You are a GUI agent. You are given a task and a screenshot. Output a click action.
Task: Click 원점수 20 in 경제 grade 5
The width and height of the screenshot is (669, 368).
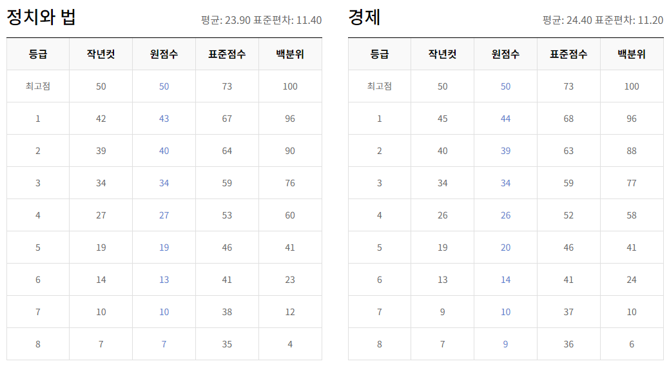tap(505, 247)
